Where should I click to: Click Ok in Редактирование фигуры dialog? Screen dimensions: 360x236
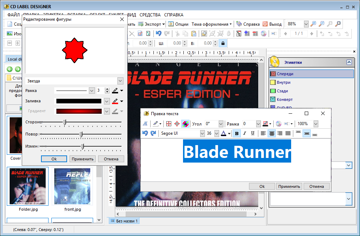[54, 159]
